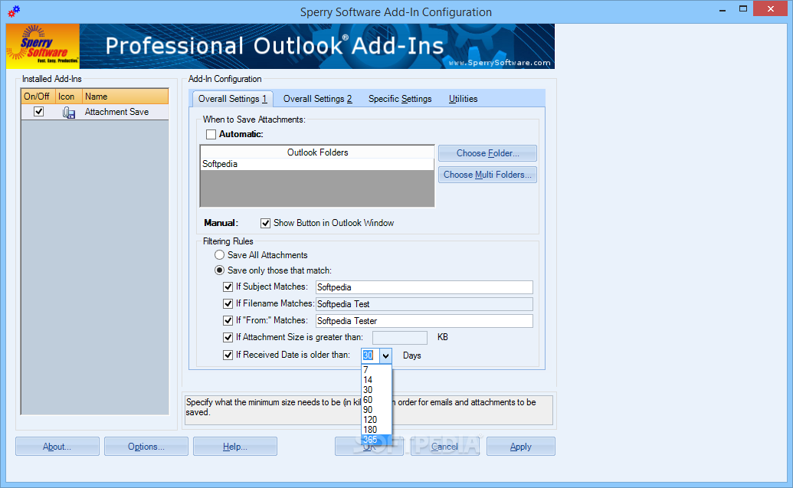This screenshot has width=793, height=488.
Task: Toggle the If Filename Matches checkbox
Action: pyautogui.click(x=228, y=303)
